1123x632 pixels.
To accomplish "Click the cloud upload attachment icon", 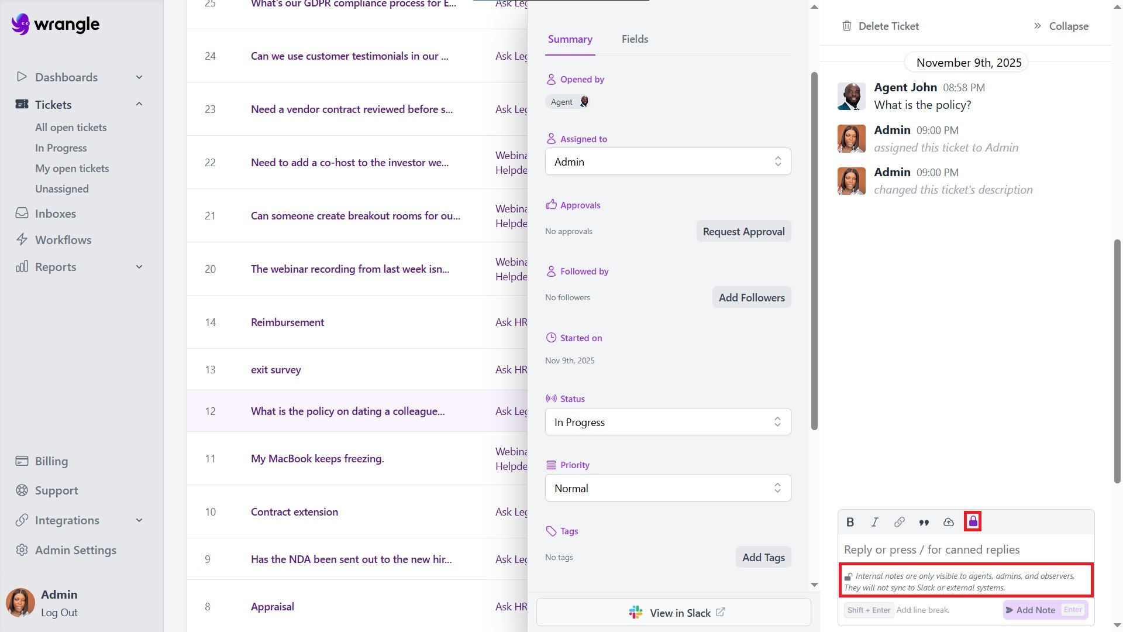I will pyautogui.click(x=949, y=522).
